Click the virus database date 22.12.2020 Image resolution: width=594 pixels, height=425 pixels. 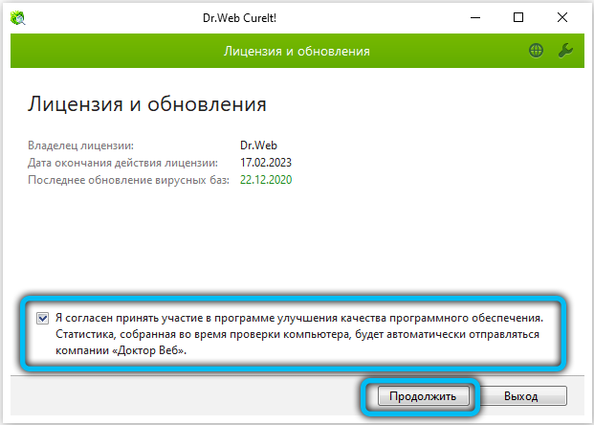click(x=266, y=180)
